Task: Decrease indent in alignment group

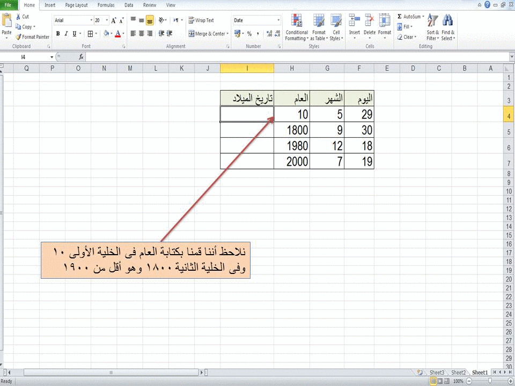Action: pyautogui.click(x=161, y=33)
